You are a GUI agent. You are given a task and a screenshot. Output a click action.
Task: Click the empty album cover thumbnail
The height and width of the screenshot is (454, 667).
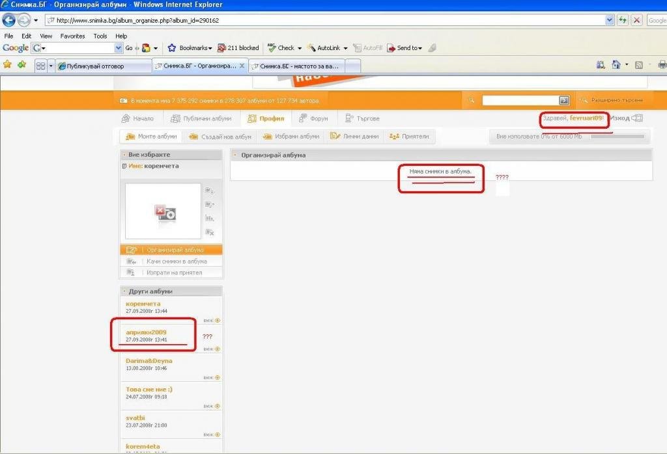point(163,211)
